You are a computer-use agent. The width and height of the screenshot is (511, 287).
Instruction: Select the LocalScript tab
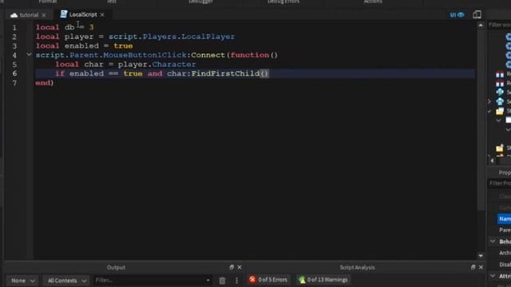[79, 14]
